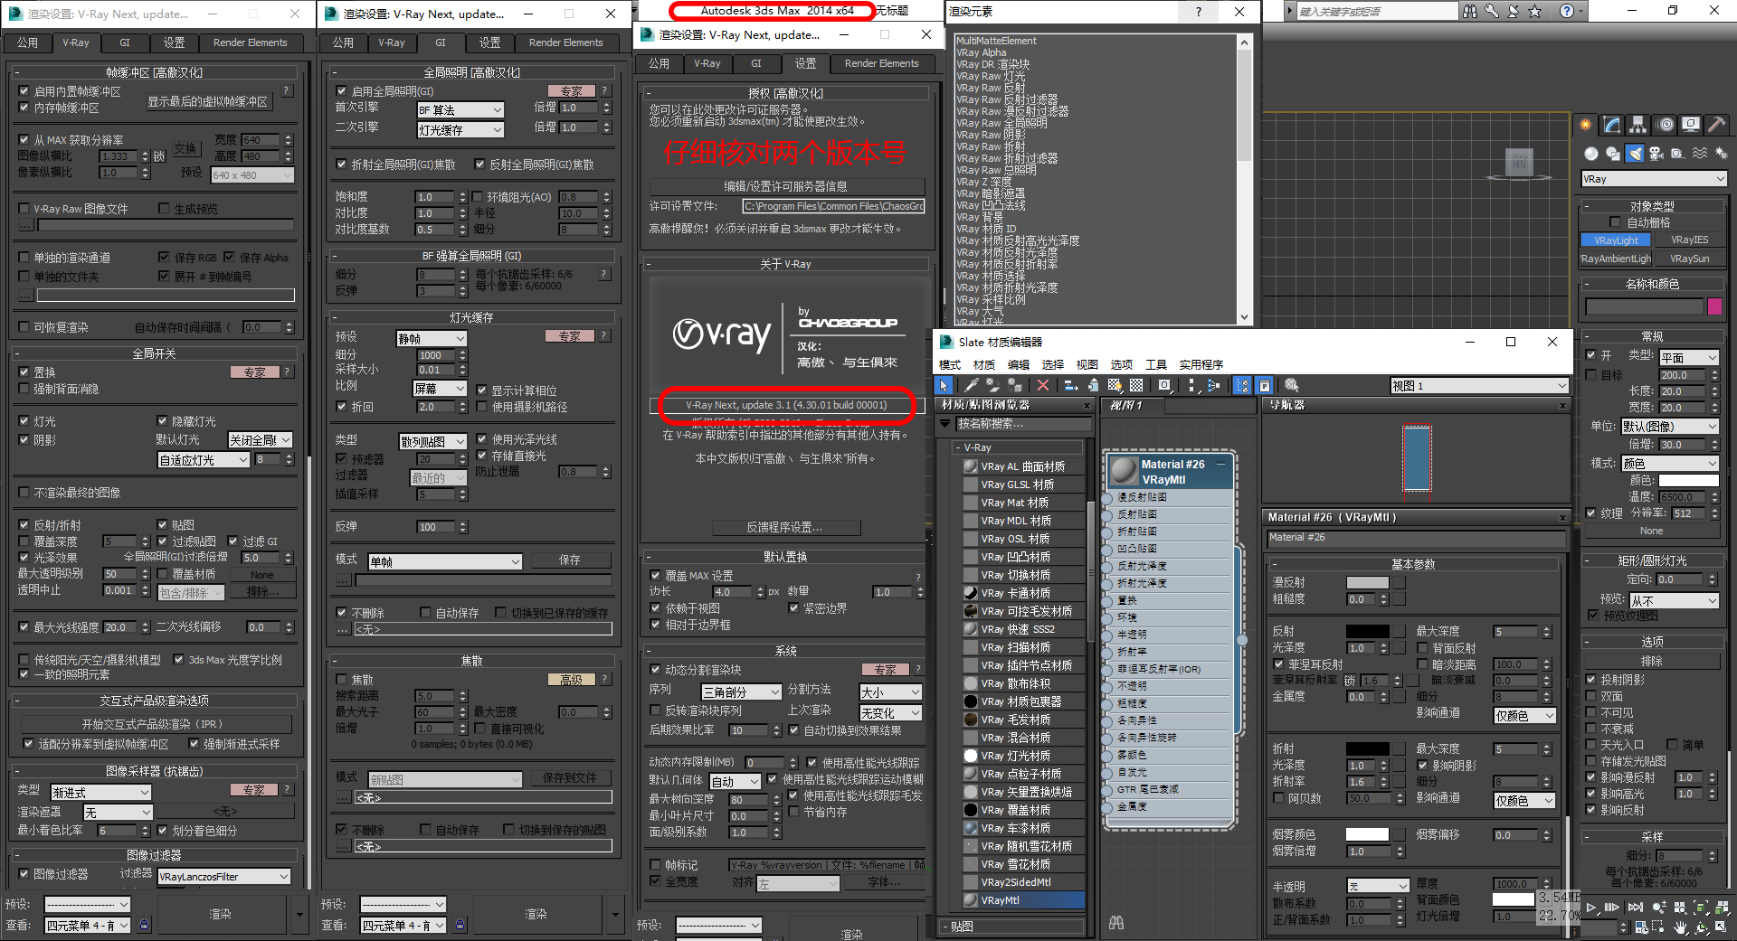Toggle 启用内置帧缓冲区 checkbox
Viewport: 1737px width, 941px height.
(24, 91)
